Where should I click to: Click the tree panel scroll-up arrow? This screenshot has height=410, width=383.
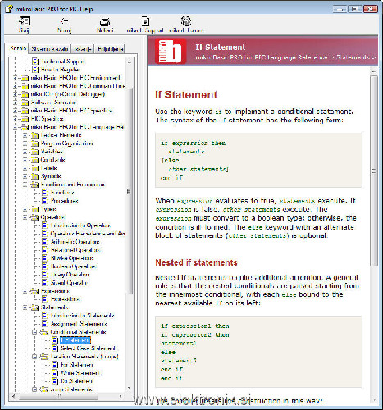pos(130,62)
